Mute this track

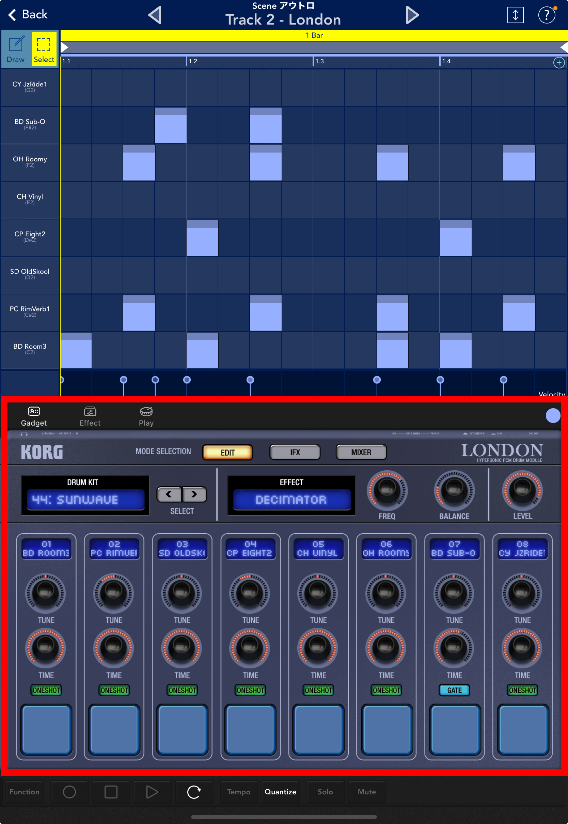pyautogui.click(x=367, y=792)
